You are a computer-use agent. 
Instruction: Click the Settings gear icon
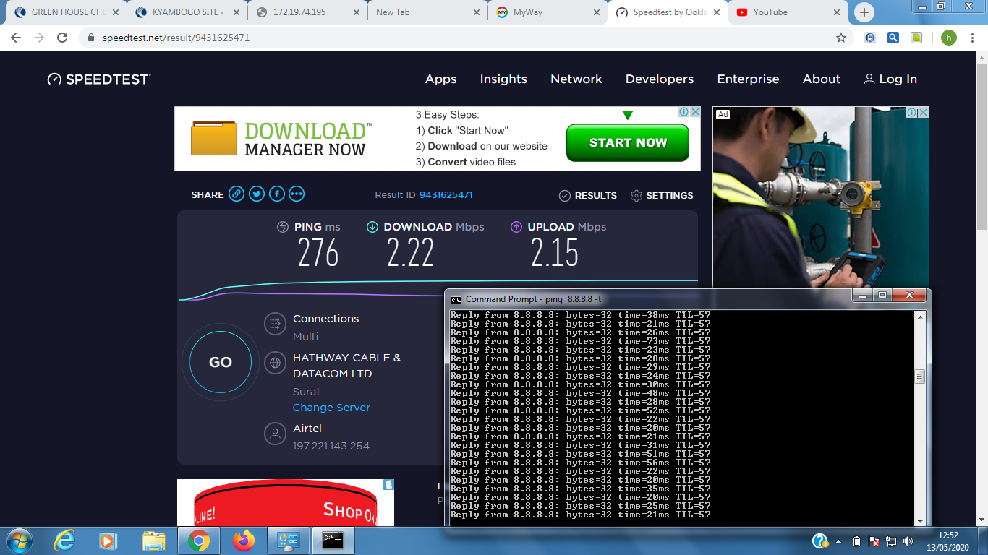point(636,196)
